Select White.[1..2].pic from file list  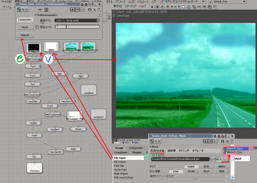(x=235, y=152)
